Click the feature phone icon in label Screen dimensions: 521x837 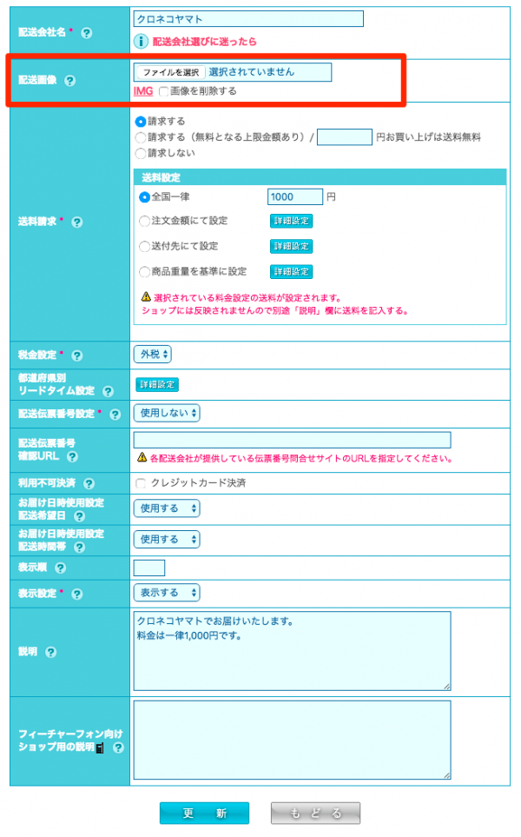[x=100, y=747]
